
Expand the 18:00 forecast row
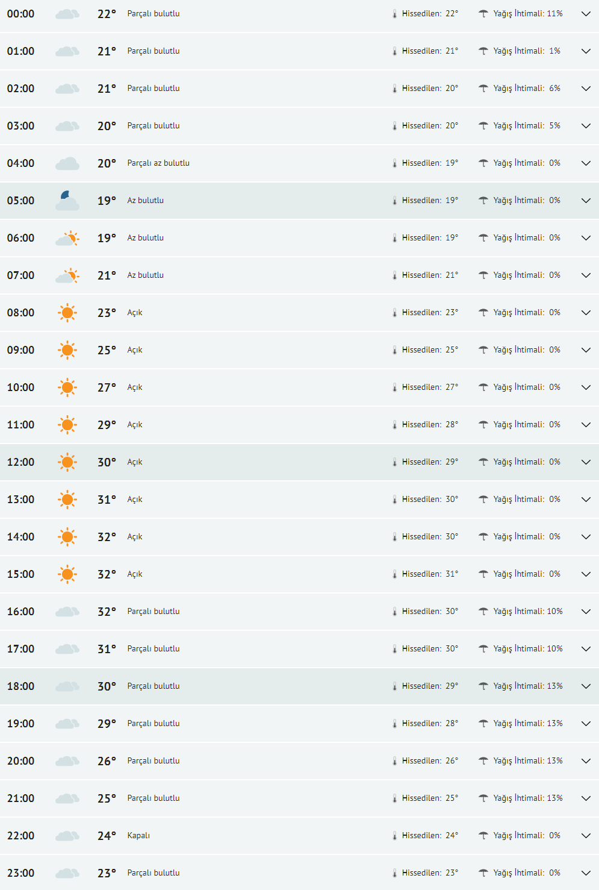tap(586, 686)
